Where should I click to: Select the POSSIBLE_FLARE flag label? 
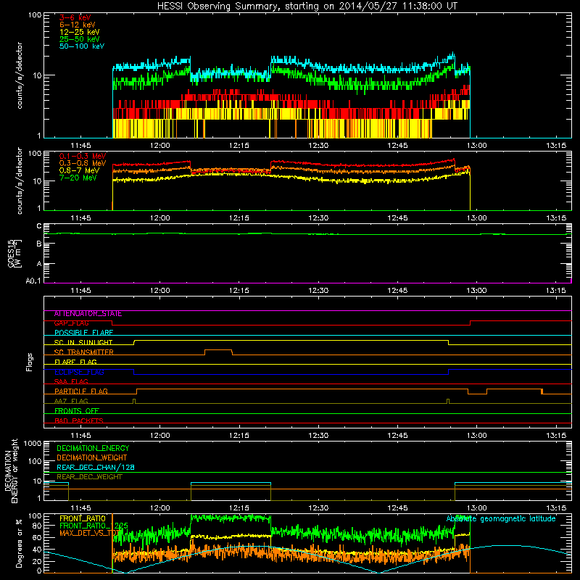point(83,333)
